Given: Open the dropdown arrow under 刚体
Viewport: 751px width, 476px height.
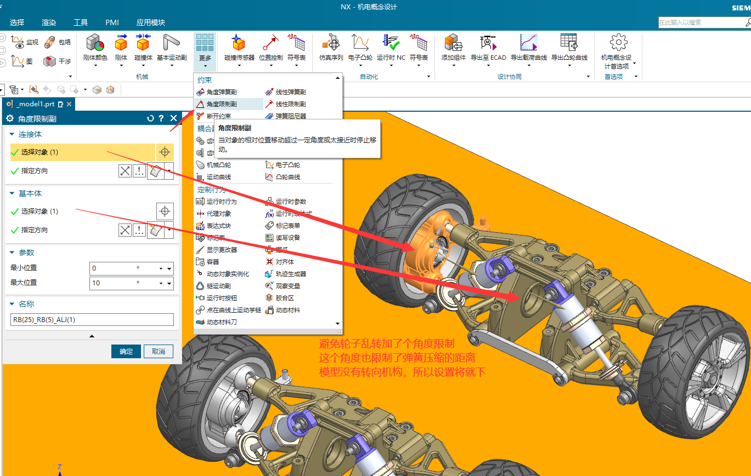Looking at the screenshot, I should pos(121,66).
